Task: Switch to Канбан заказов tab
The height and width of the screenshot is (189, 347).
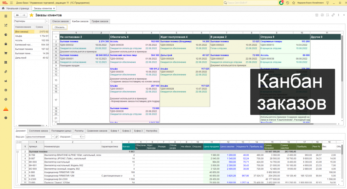Action: [80, 21]
